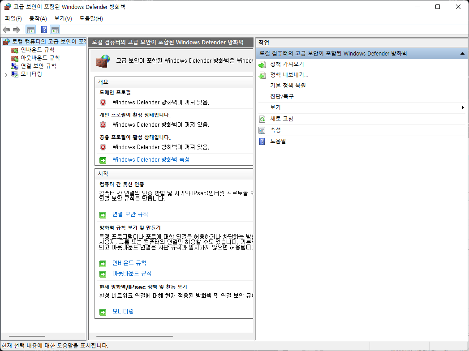Click the 보기 action label
This screenshot has width=469, height=351.
pos(275,107)
